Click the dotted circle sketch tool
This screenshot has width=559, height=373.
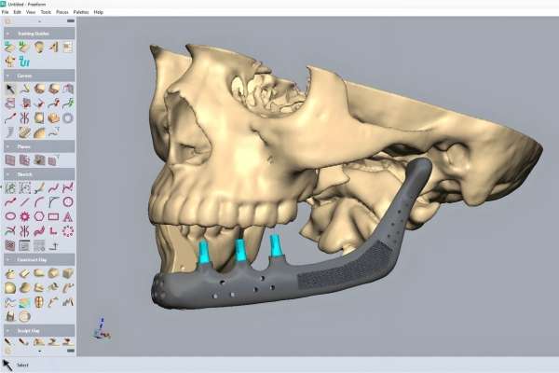[69, 229]
